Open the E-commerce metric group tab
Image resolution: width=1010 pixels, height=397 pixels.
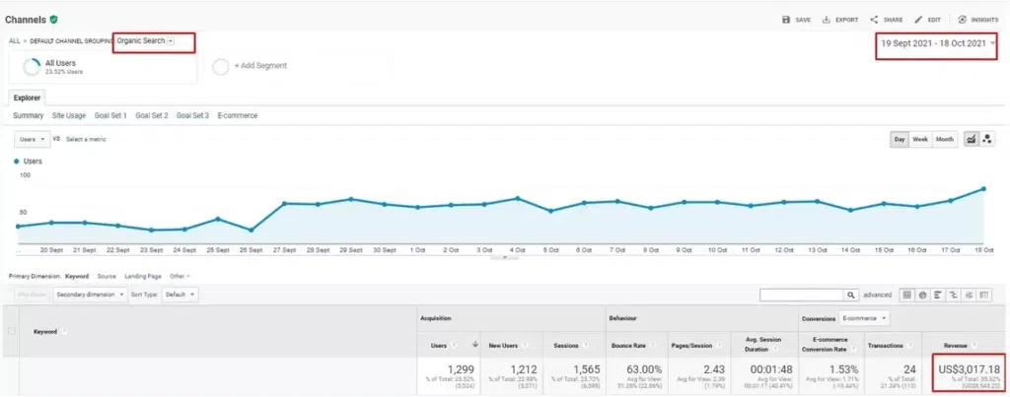click(x=237, y=115)
